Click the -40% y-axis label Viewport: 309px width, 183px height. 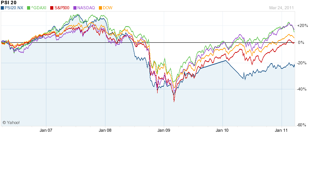coord(302,89)
